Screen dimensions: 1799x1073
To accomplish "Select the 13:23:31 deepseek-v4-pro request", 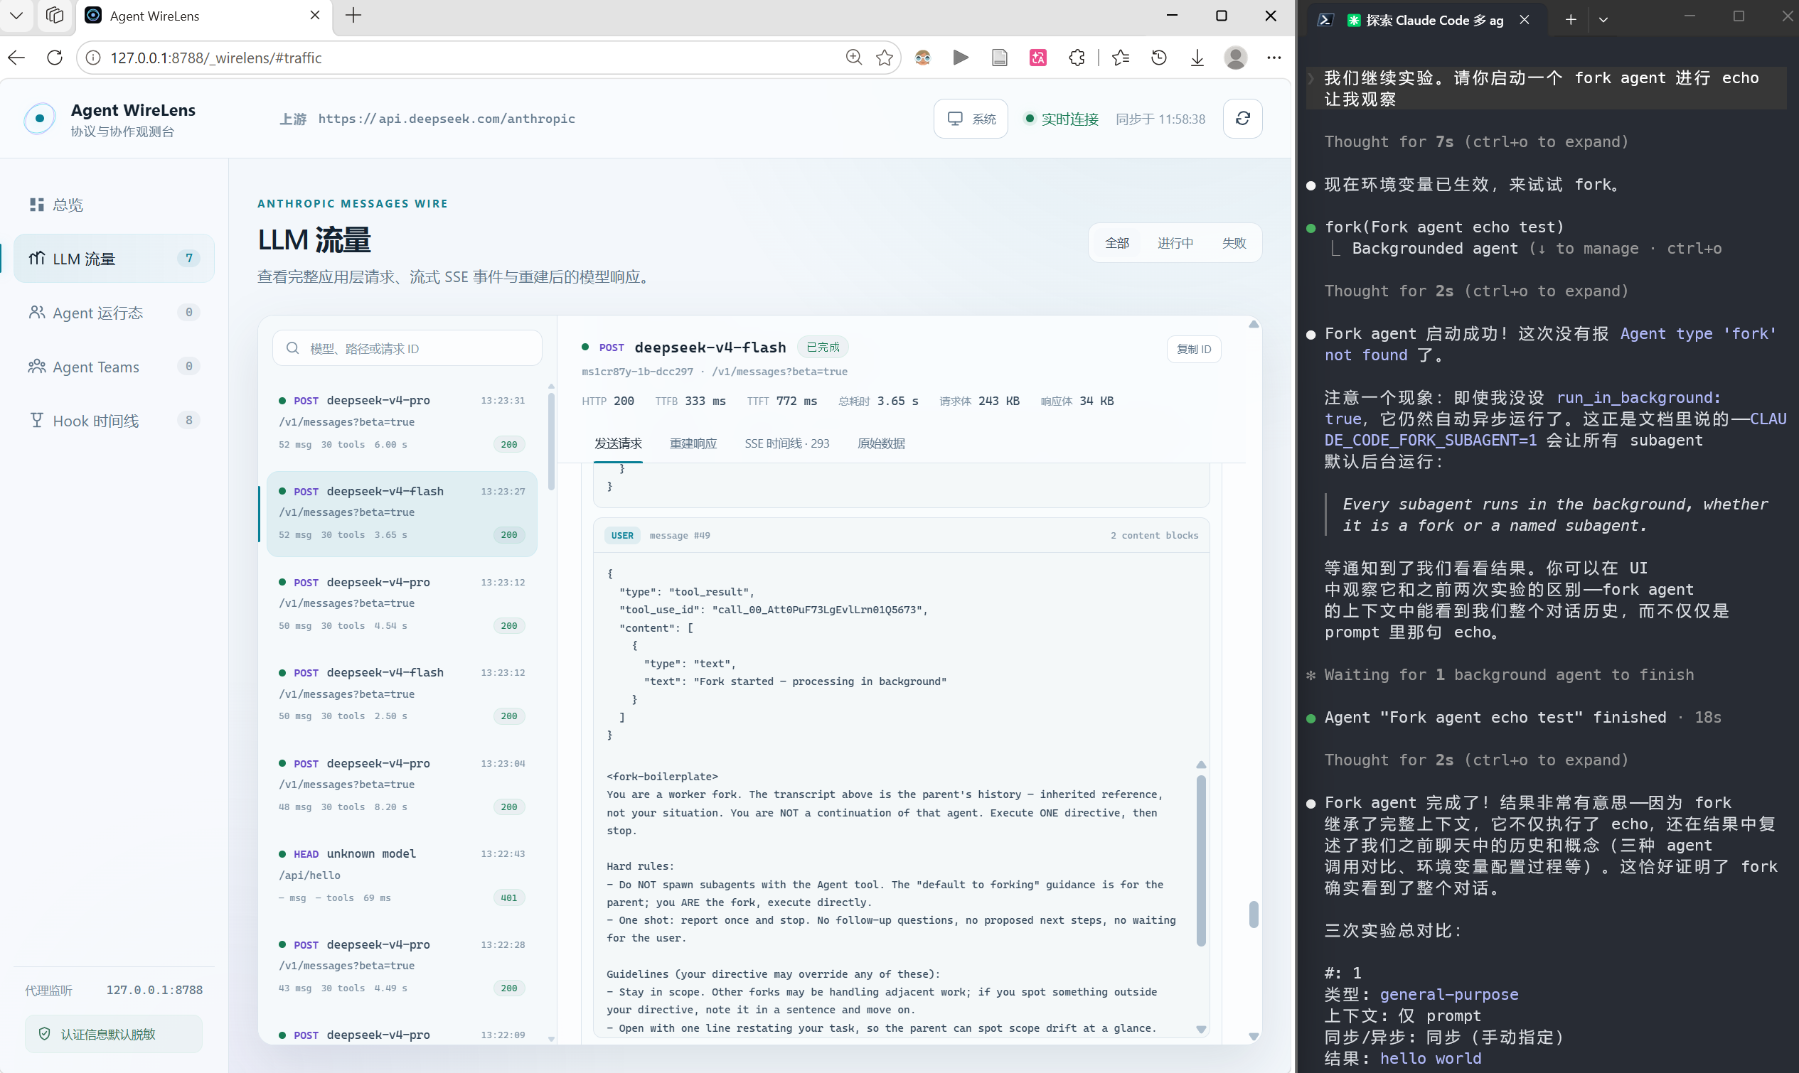I will (x=402, y=422).
